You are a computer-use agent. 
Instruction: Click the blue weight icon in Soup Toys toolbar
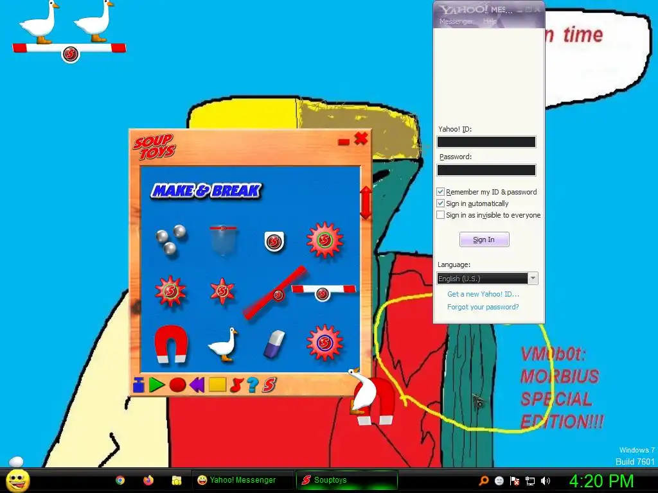139,385
